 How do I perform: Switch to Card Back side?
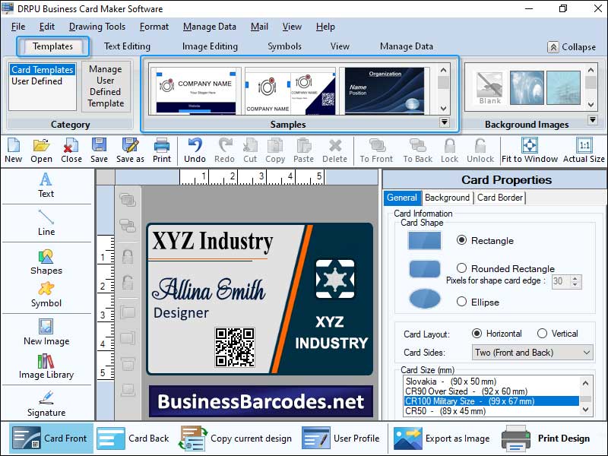[x=133, y=439]
